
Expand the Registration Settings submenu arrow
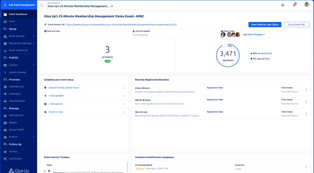[34, 43]
